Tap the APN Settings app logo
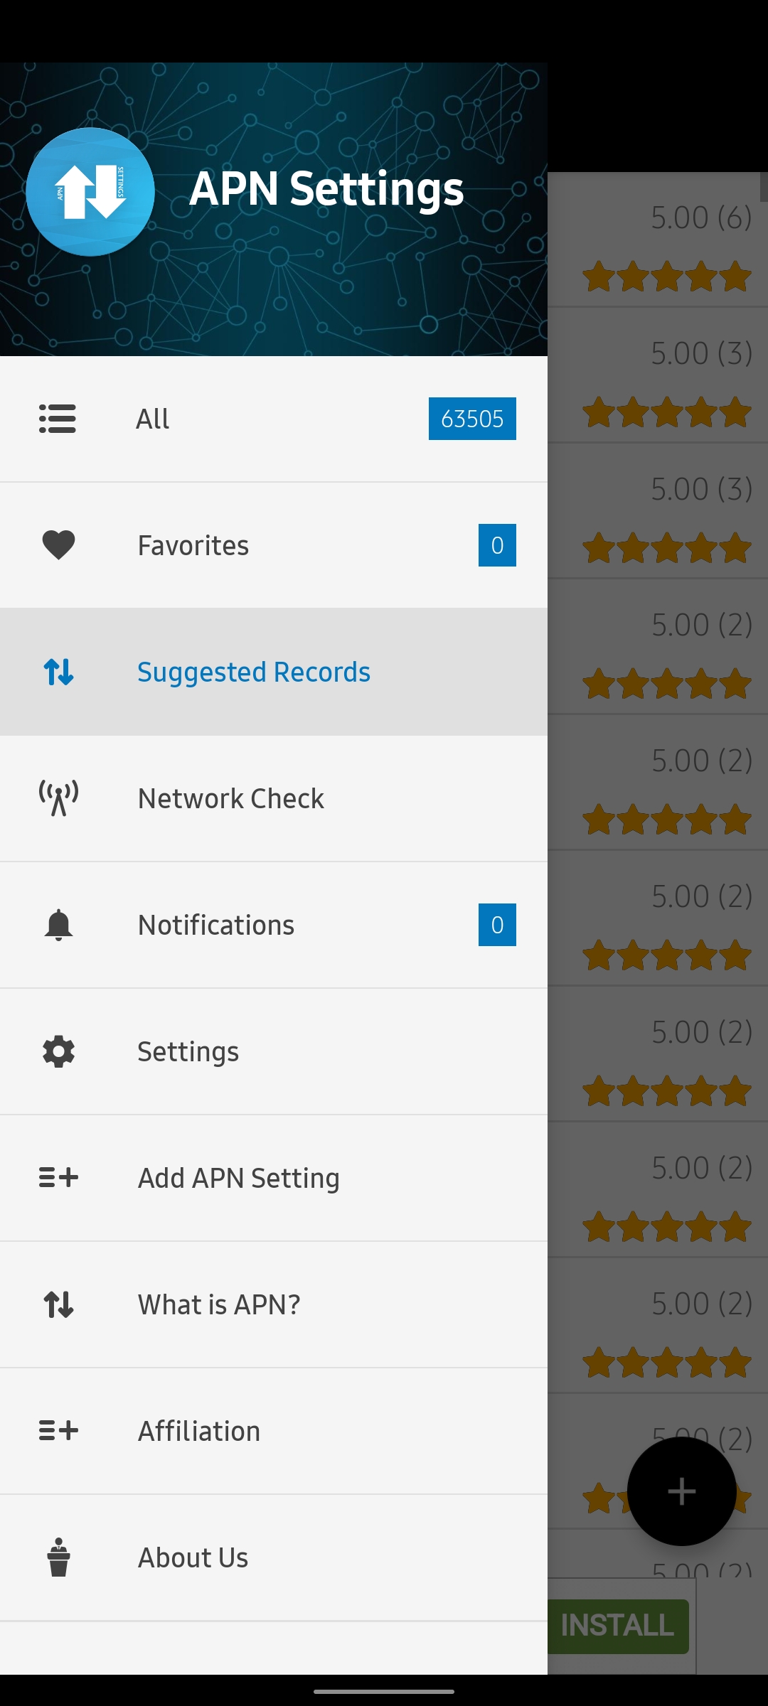The height and width of the screenshot is (1706, 768). 90,192
